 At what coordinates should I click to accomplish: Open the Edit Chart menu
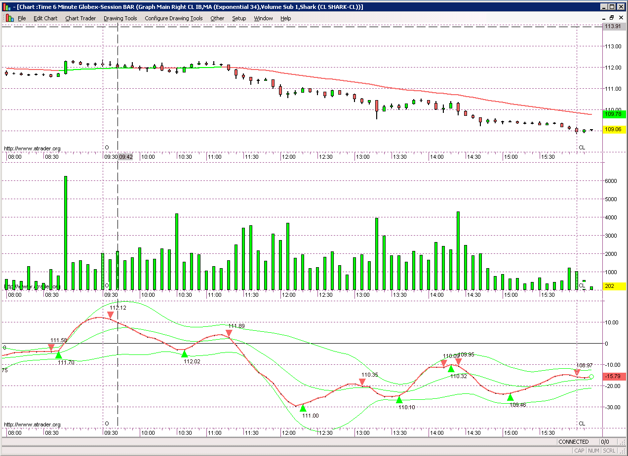pos(45,18)
